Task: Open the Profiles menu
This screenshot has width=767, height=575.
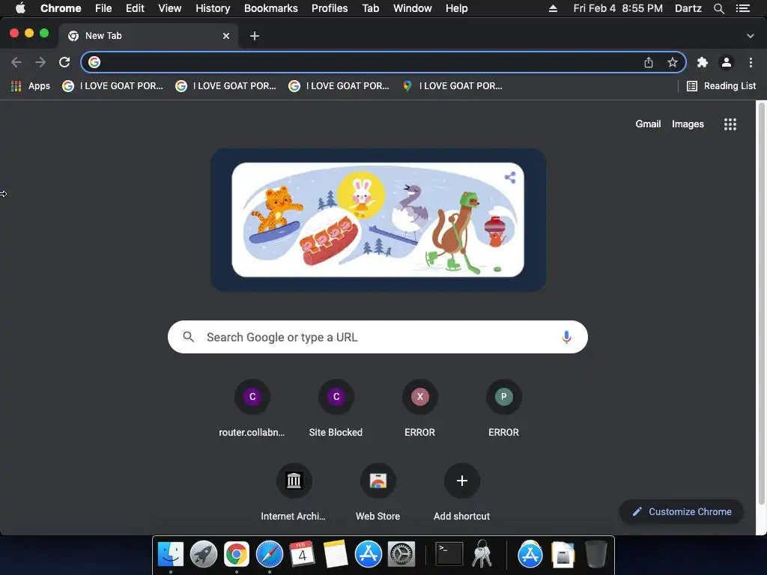Action: coord(330,8)
